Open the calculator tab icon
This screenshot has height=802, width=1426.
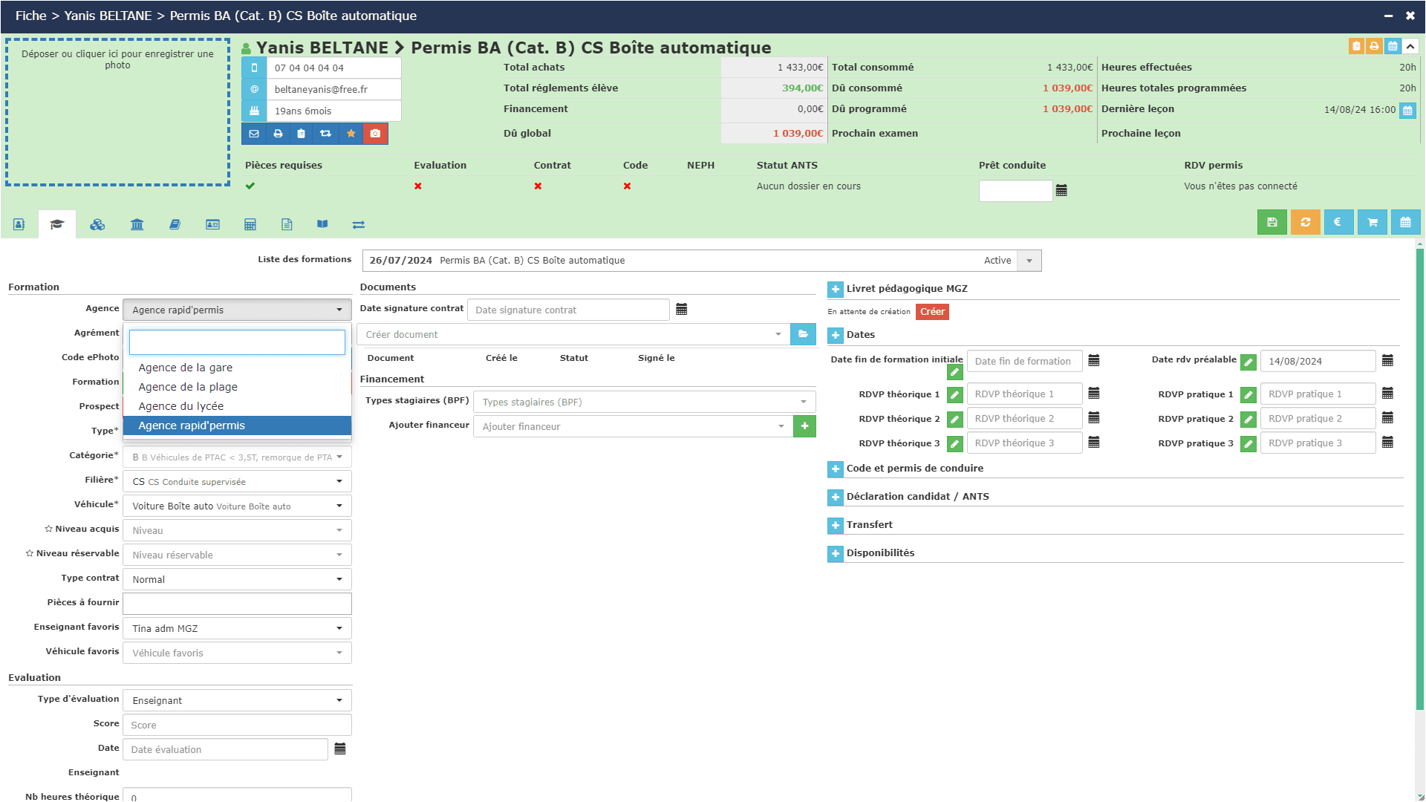250,224
